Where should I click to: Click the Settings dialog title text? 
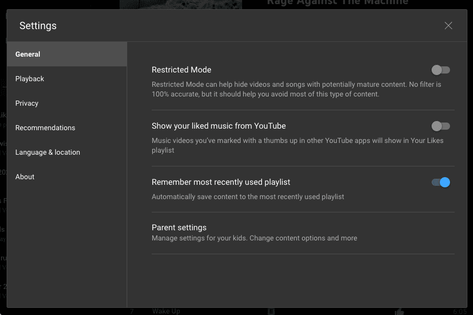click(37, 25)
